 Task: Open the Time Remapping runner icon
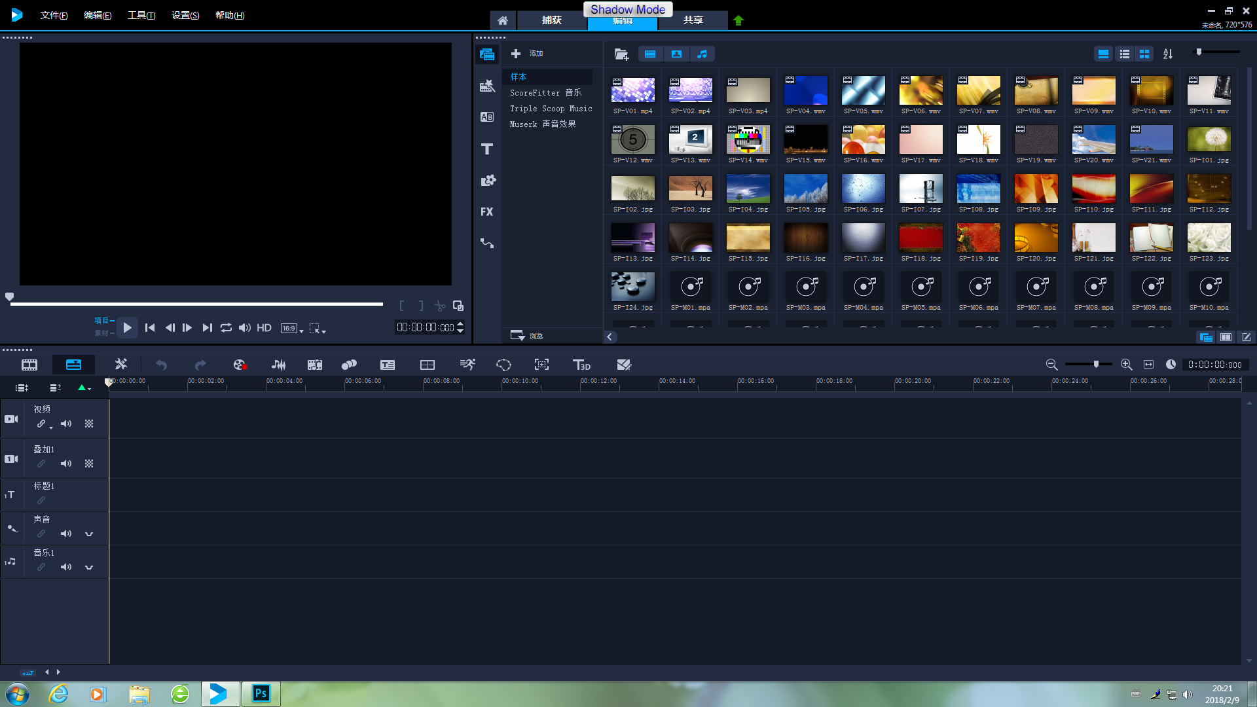point(467,365)
